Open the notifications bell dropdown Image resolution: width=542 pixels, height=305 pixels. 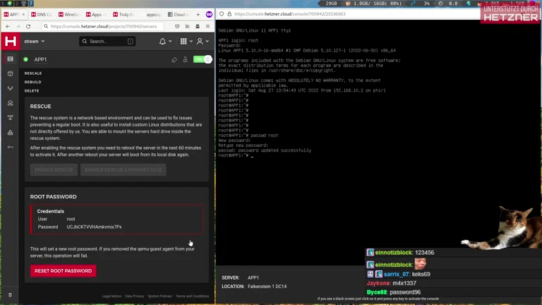165,42
